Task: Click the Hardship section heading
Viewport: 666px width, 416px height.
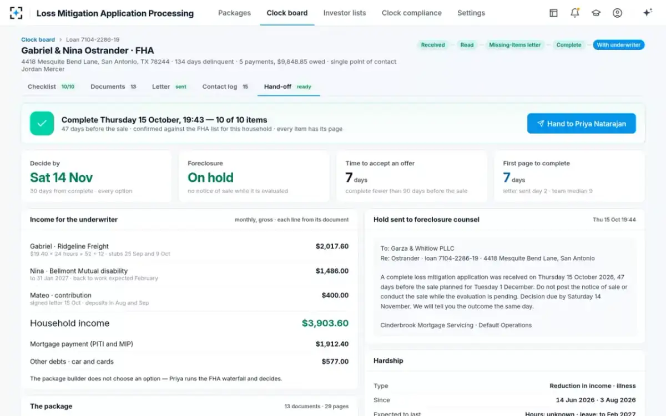Action: [389, 361]
